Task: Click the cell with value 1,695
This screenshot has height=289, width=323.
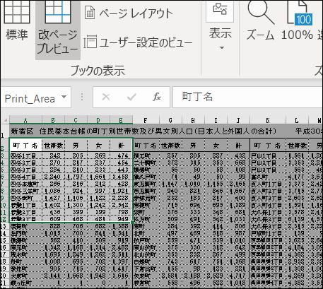Action: 53,254
